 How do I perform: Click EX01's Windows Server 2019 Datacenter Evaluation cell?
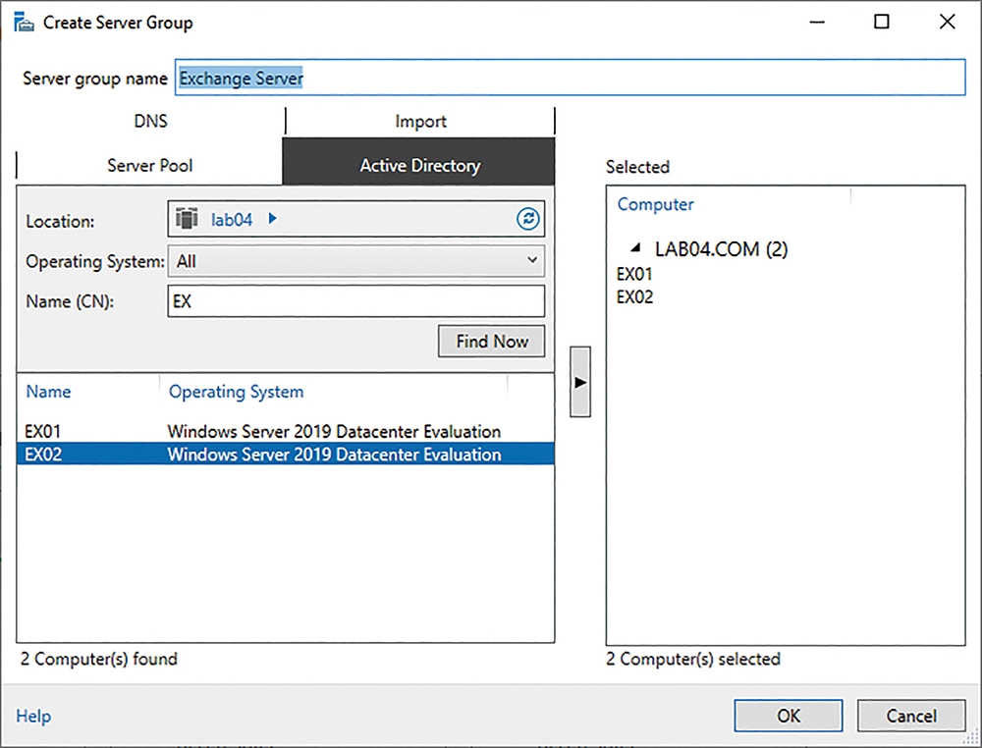click(x=334, y=431)
